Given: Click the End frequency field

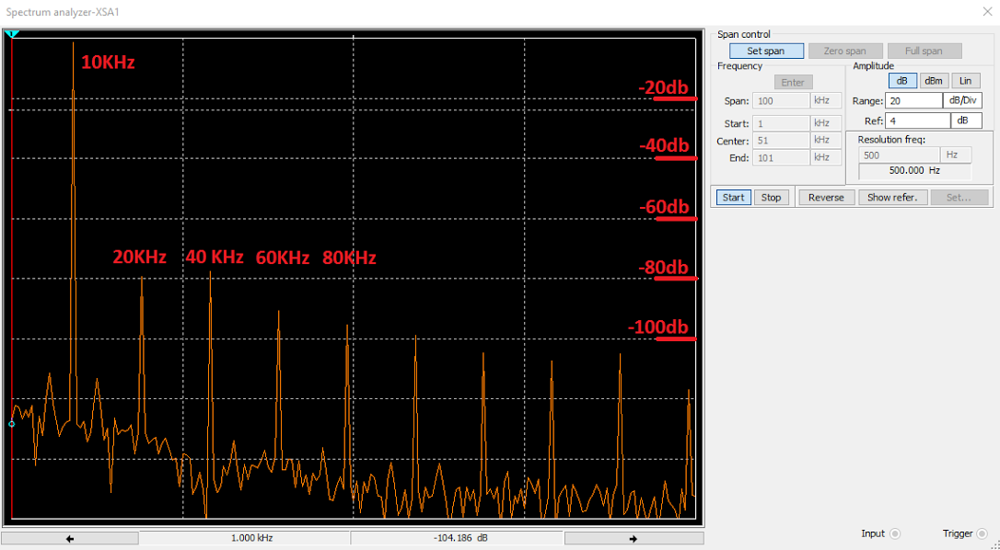Looking at the screenshot, I should 781,157.
